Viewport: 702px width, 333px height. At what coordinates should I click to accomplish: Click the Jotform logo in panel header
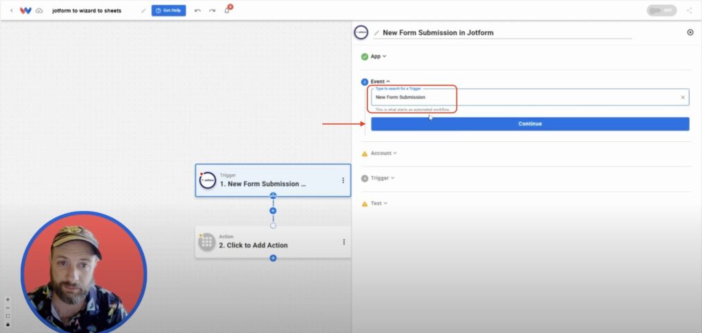click(x=361, y=32)
